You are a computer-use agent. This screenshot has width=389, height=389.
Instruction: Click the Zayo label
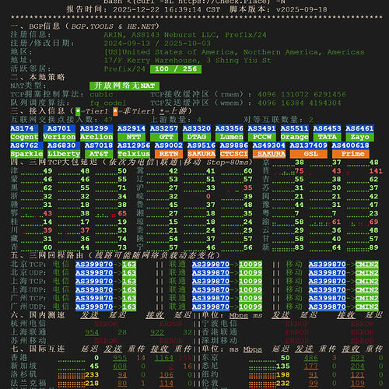359,137
